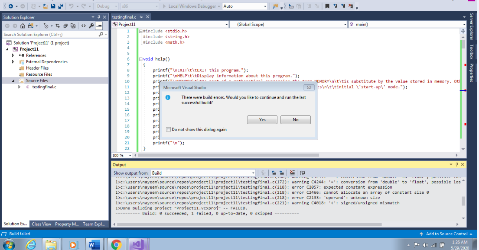Click the Output vertical scrollbar thumb
Viewport: 479px width, 250px height.
tap(463, 201)
